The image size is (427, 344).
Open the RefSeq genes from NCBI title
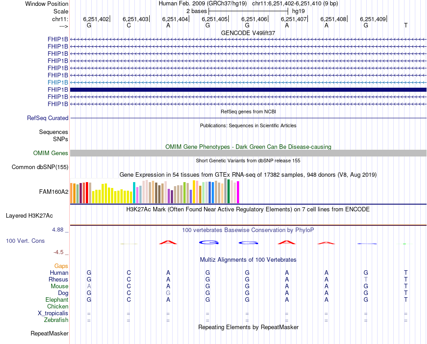click(x=248, y=112)
